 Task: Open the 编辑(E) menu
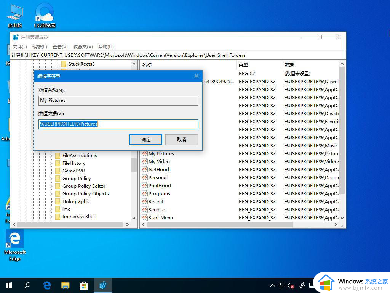pos(40,47)
